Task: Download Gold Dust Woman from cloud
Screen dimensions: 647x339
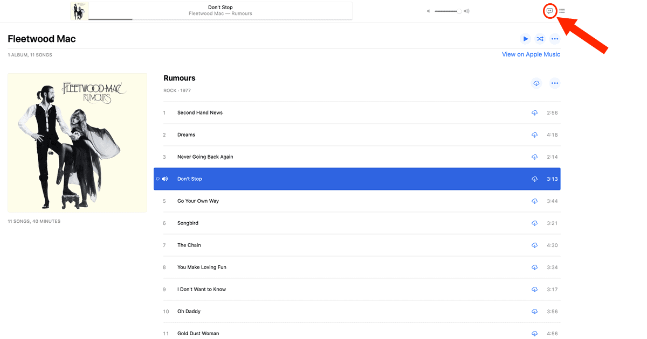Action: click(534, 334)
